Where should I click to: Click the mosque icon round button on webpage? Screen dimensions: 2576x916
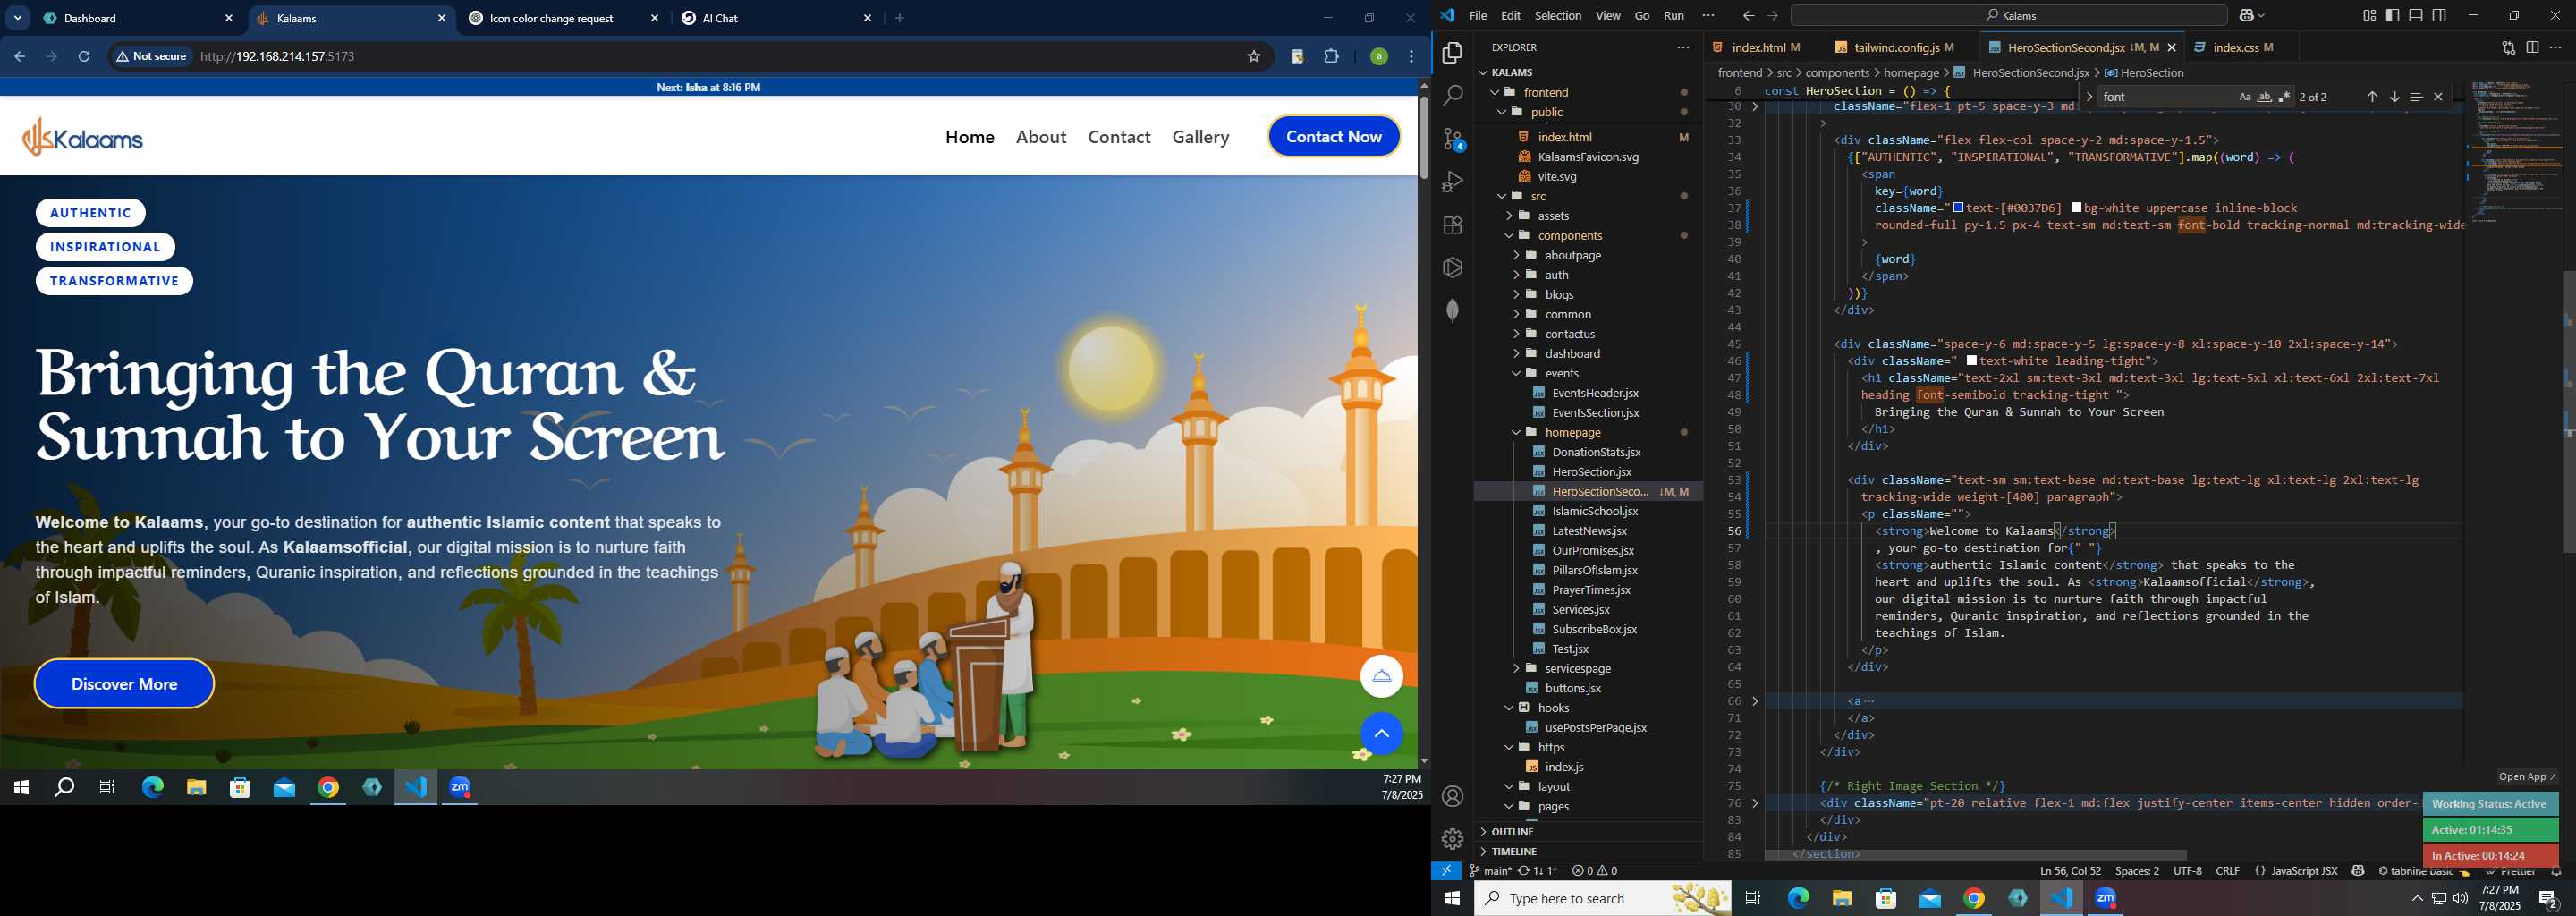1381,676
